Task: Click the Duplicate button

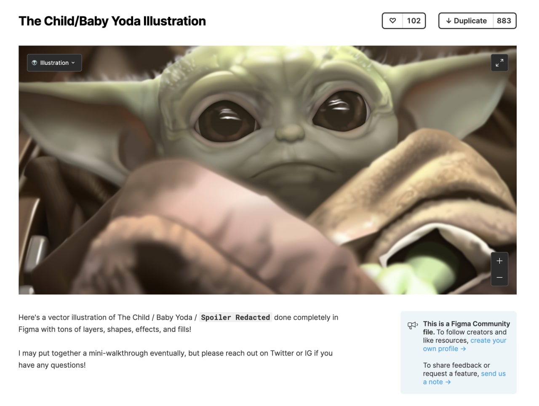Action: pos(466,21)
